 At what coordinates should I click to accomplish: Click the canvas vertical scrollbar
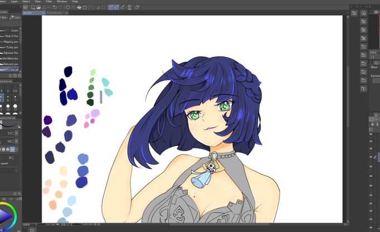point(348,97)
